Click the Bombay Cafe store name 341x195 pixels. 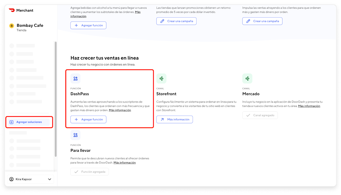pyautogui.click(x=30, y=25)
